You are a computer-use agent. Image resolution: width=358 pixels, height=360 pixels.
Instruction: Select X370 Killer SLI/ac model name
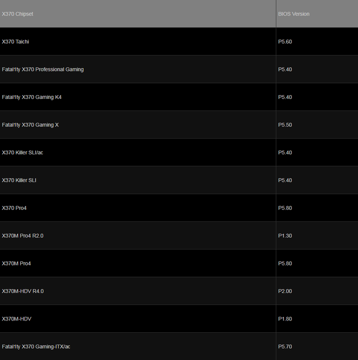(x=22, y=153)
